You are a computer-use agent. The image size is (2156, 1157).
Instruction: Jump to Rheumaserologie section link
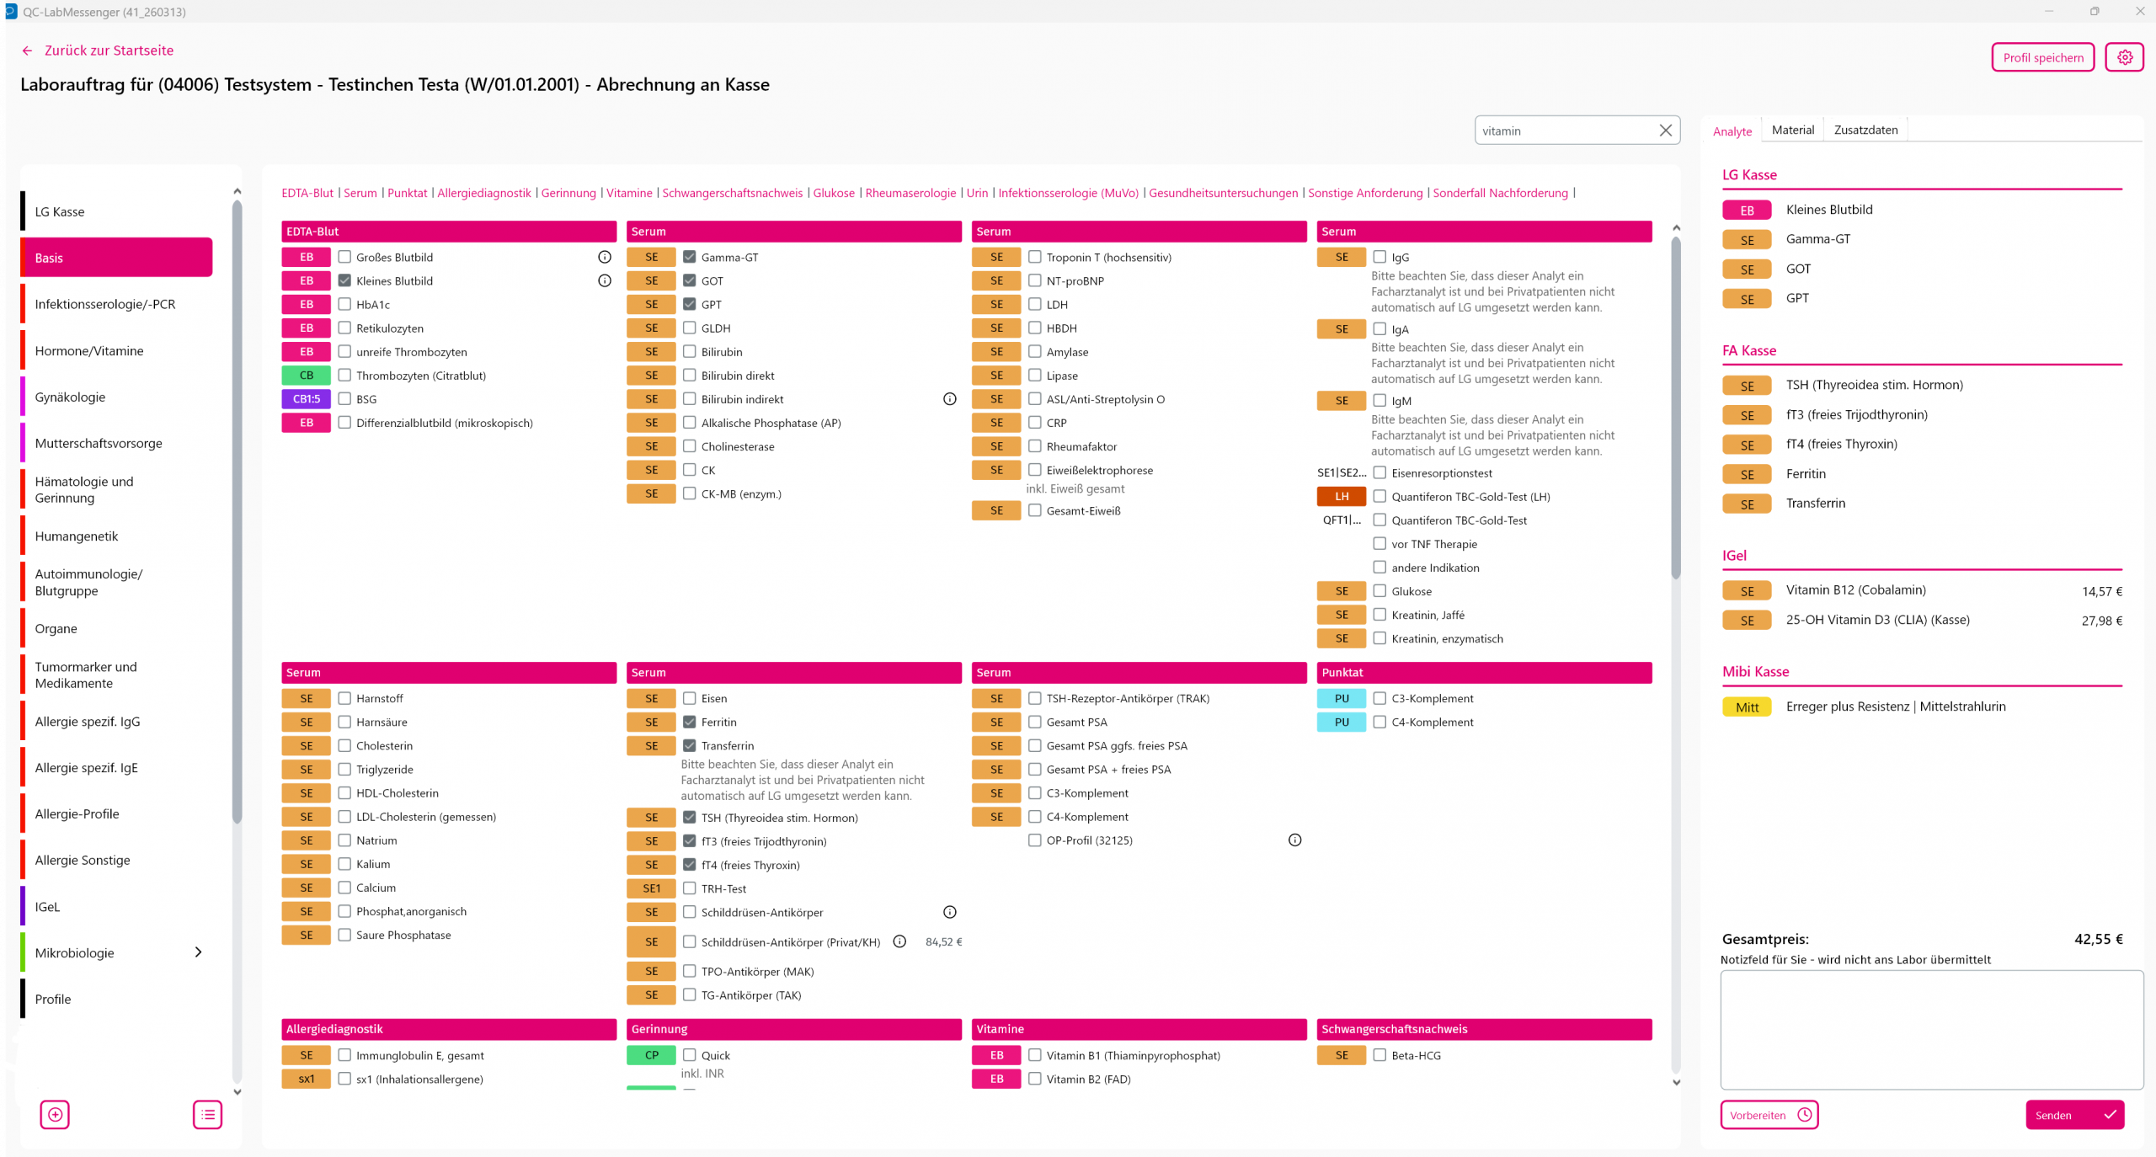[910, 193]
